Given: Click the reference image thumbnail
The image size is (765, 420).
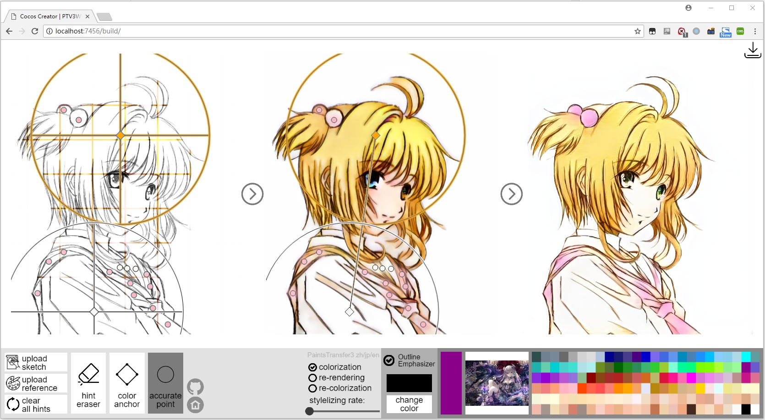Looking at the screenshot, I should (x=497, y=383).
